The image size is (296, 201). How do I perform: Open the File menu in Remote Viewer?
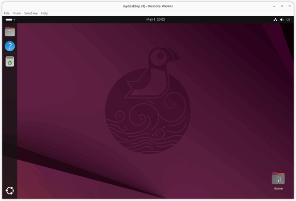coord(7,13)
